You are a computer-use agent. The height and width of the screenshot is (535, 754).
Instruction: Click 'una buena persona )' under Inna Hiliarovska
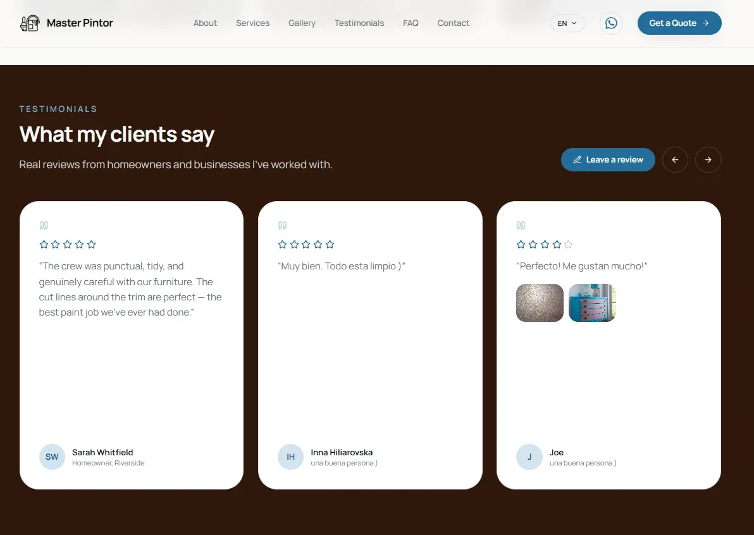[344, 463]
